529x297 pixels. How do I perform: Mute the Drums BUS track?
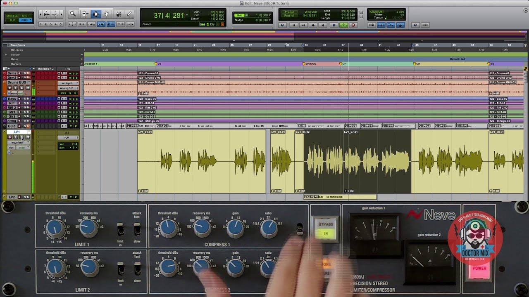(x=28, y=87)
